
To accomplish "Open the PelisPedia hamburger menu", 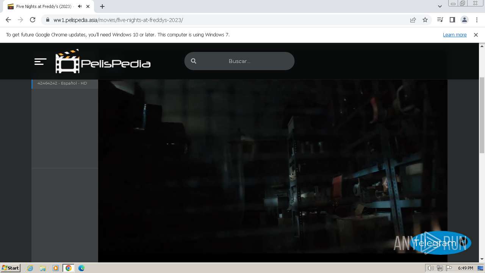I will (40, 61).
